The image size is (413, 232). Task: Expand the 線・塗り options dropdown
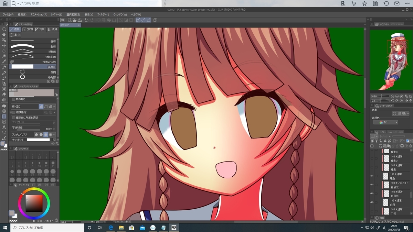pos(54,107)
